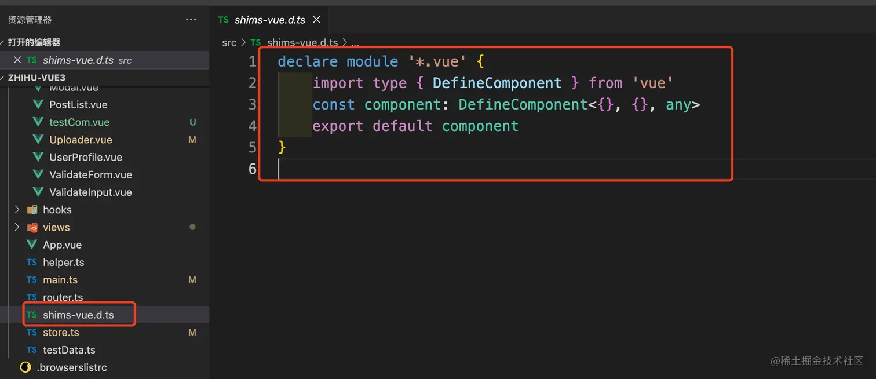Screen dimensions: 876x379
Task: Click the '*.vue' module string
Action: click(437, 61)
